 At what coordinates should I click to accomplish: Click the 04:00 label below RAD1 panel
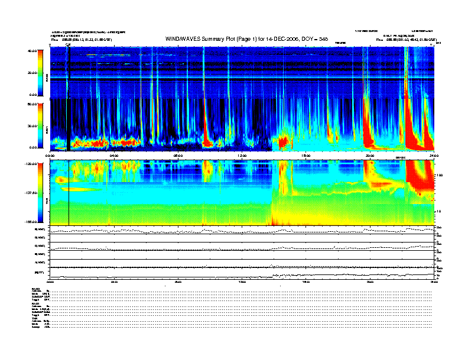114,156
